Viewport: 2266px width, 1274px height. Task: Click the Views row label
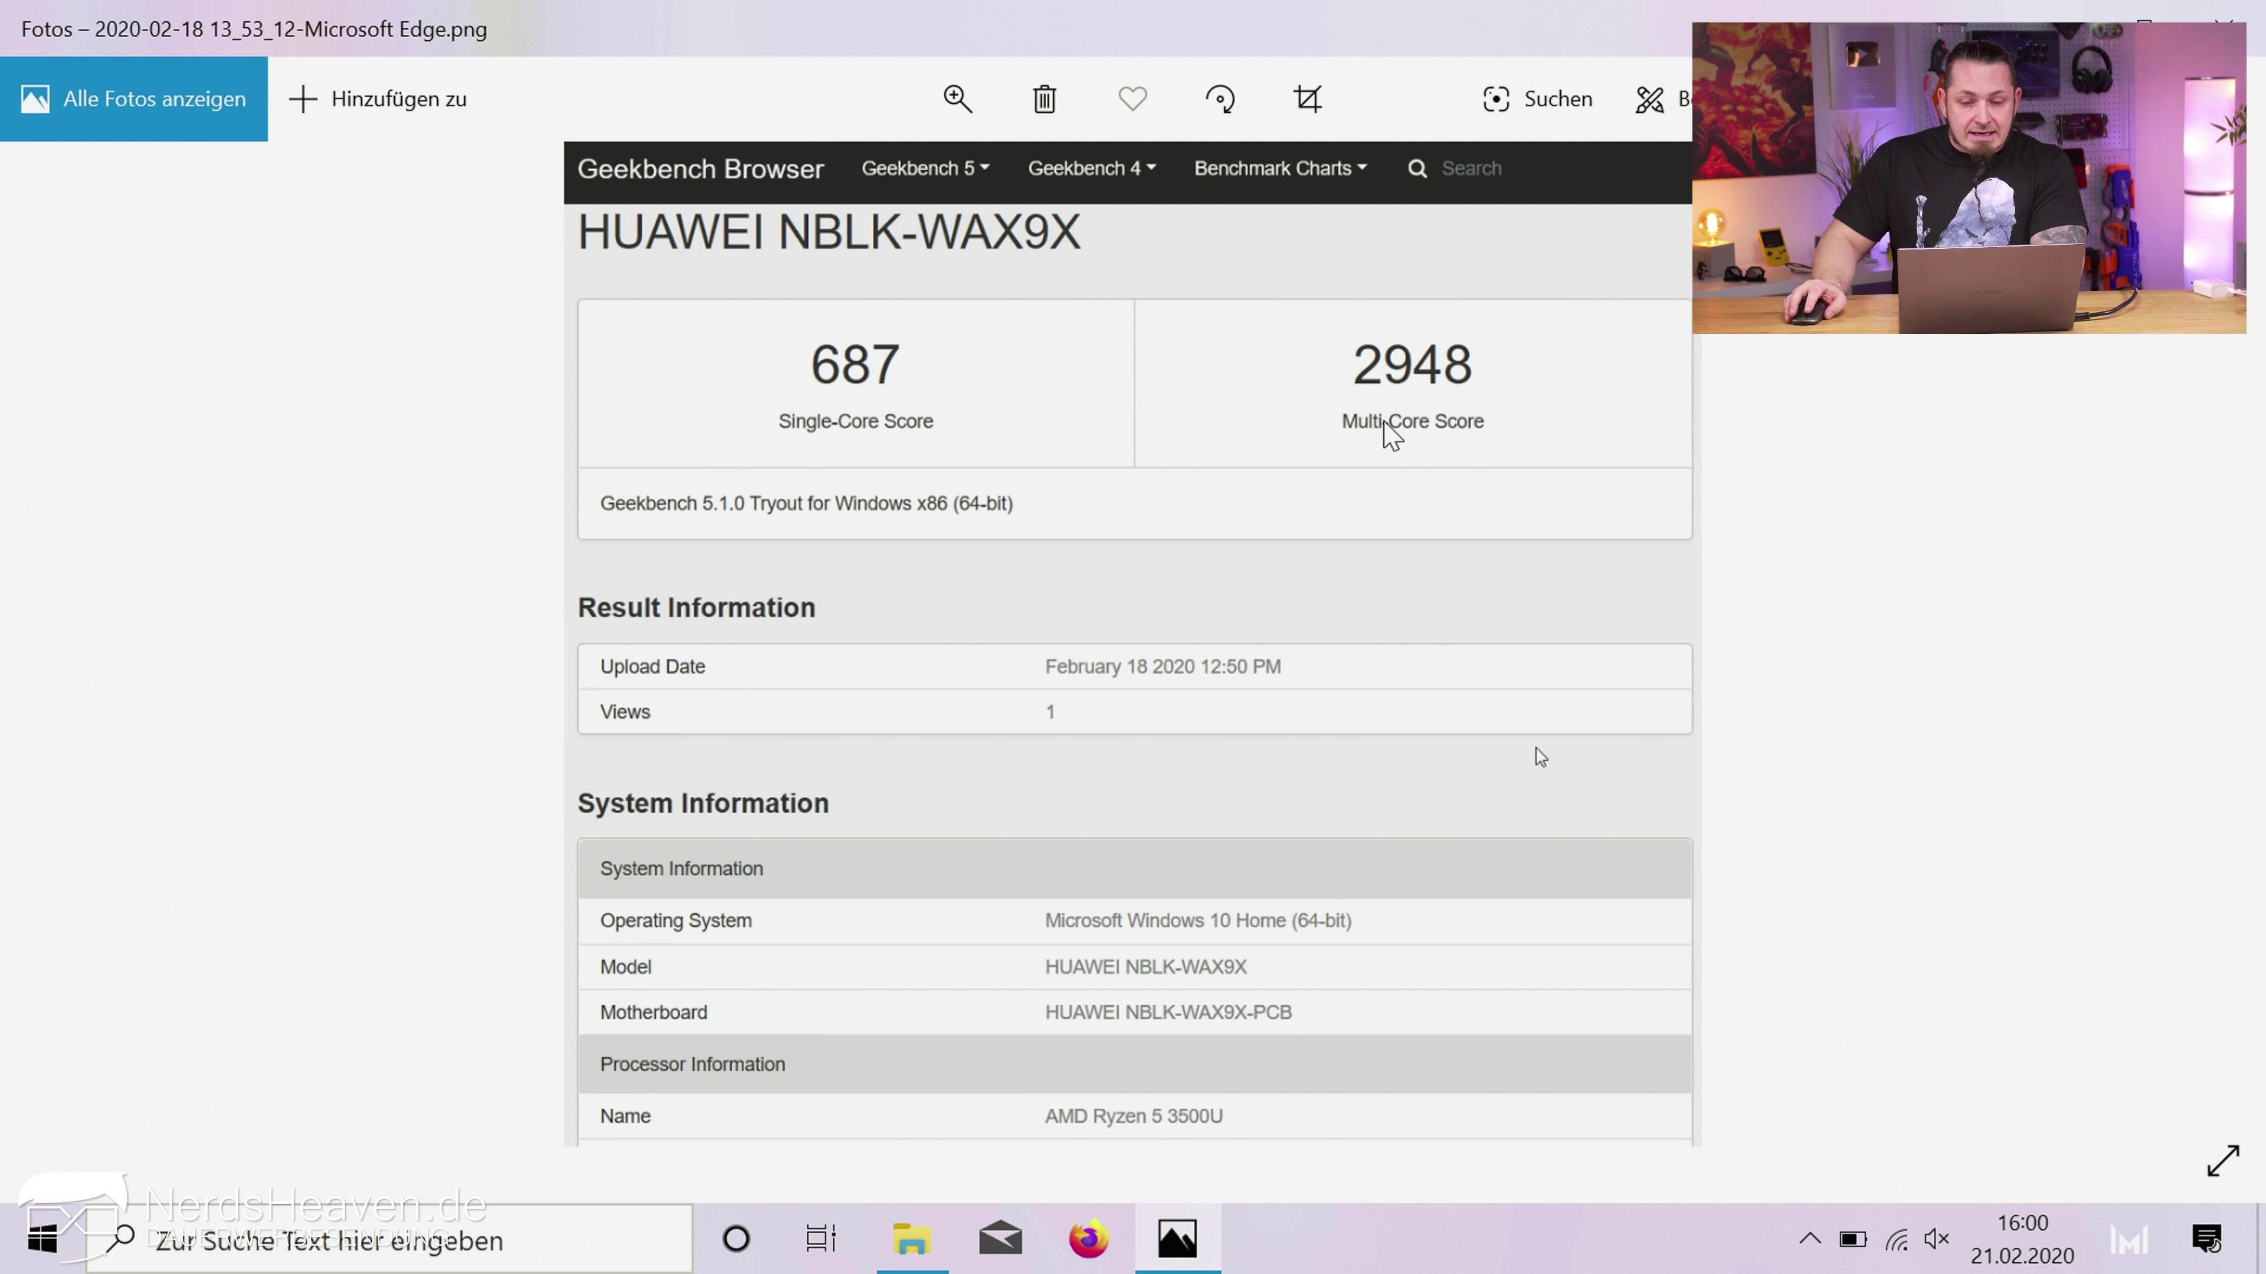624,711
